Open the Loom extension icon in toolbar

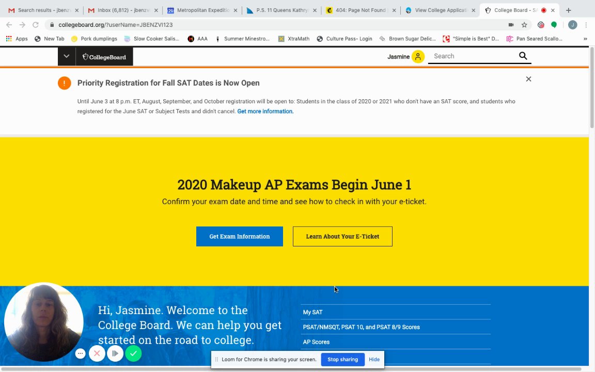pyautogui.click(x=541, y=25)
